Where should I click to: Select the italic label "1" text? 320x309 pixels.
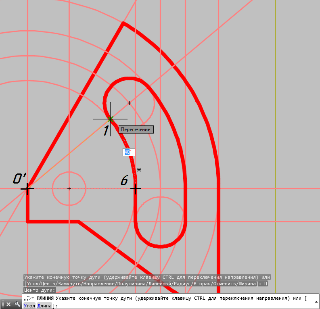(x=106, y=131)
